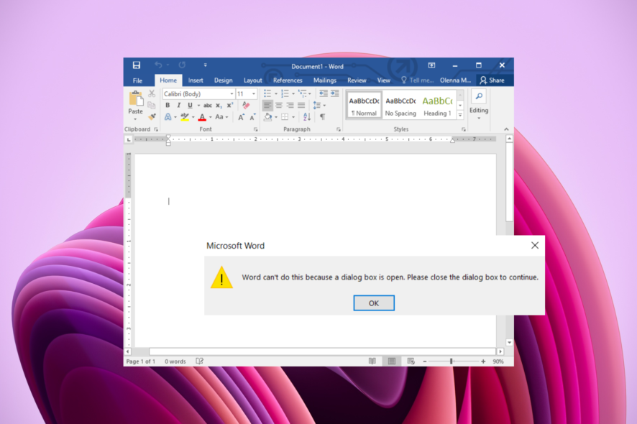Click the Numbering list icon
This screenshot has width=637, height=424.
pos(285,94)
